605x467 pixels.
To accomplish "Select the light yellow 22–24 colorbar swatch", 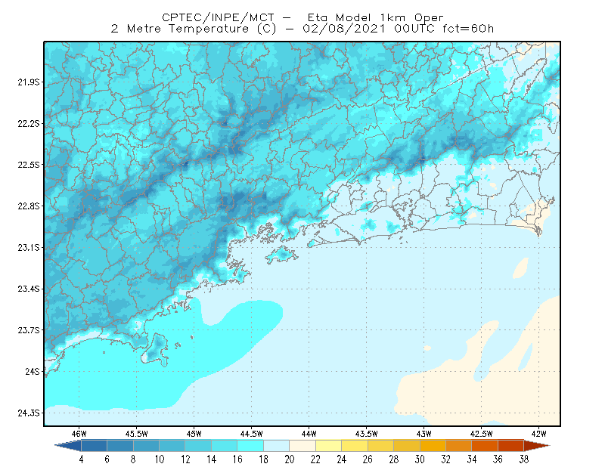I will click(329, 446).
